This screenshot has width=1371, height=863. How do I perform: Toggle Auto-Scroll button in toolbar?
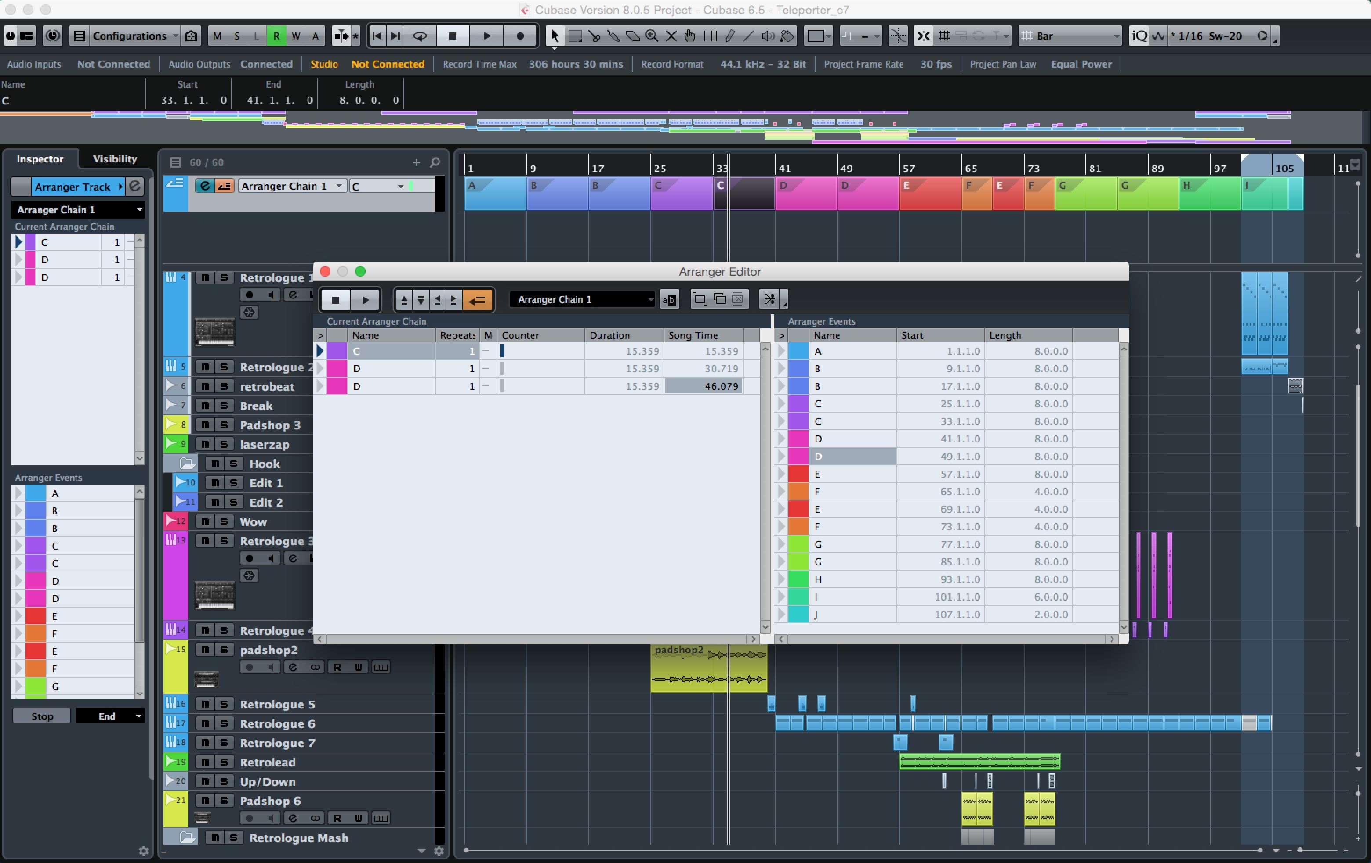[341, 36]
